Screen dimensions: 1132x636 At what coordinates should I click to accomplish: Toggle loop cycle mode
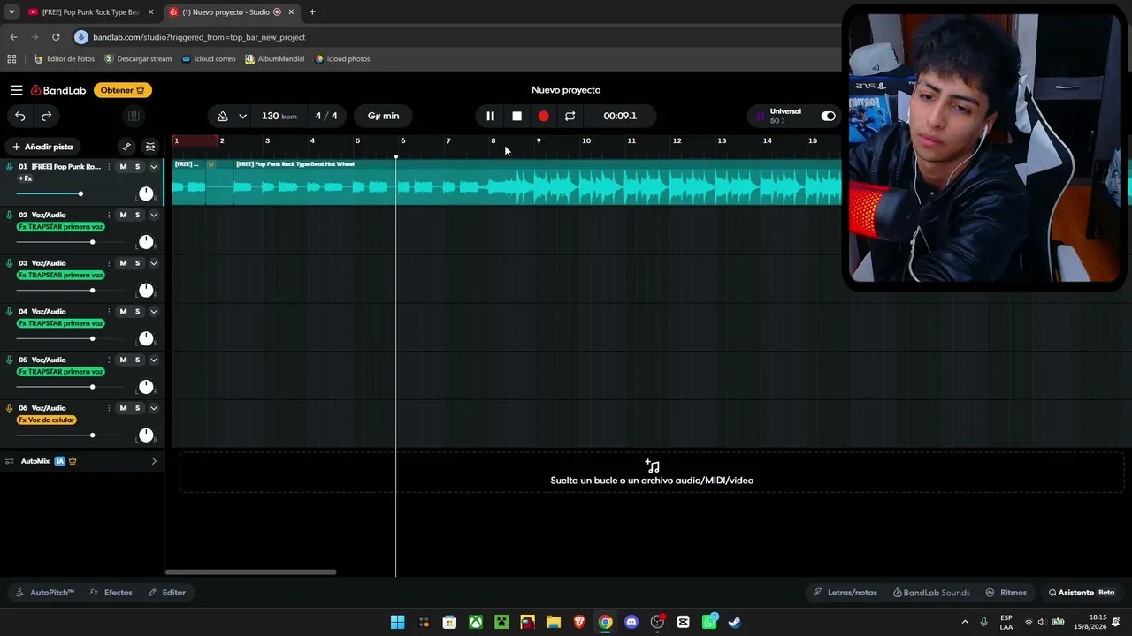[x=570, y=116]
